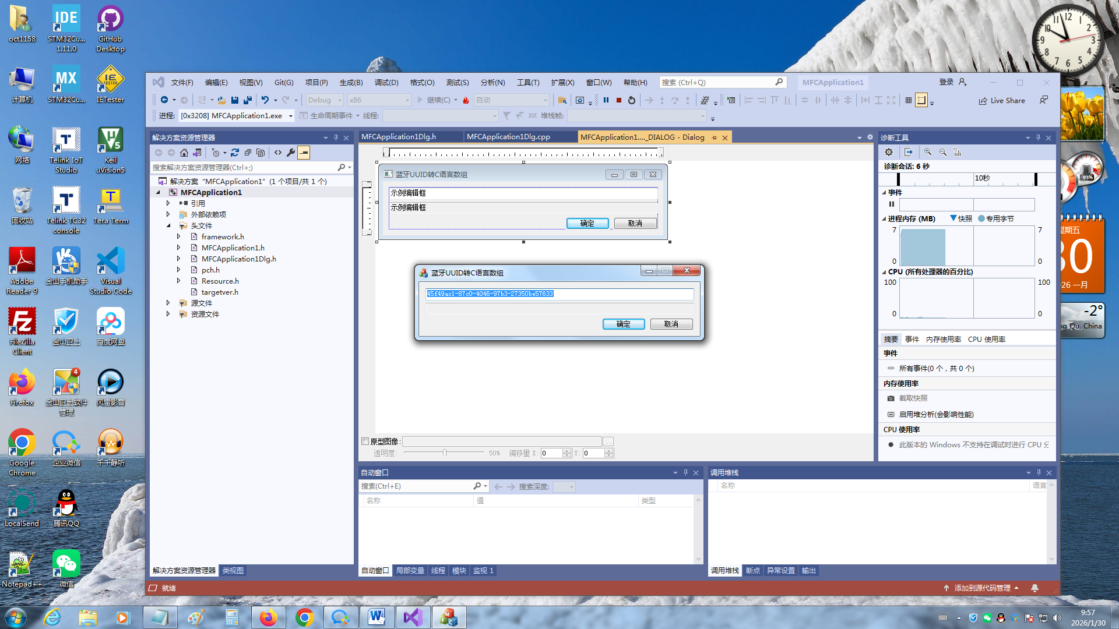Enable the 原型图像 checkbox
The width and height of the screenshot is (1119, 629).
click(x=365, y=441)
